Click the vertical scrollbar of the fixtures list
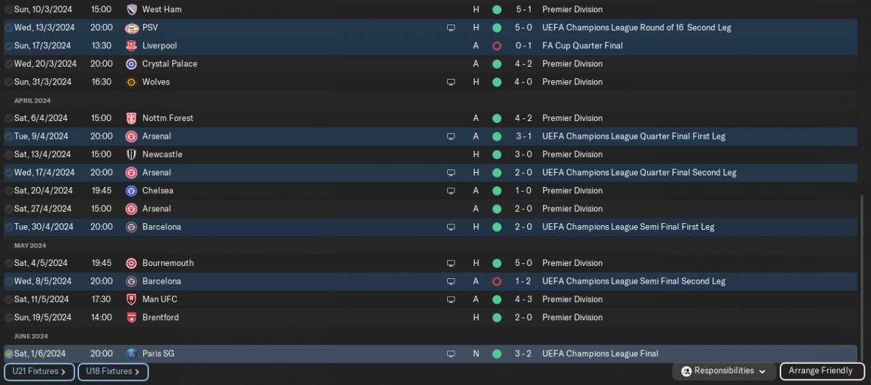This screenshot has width=871, height=385. 862,279
